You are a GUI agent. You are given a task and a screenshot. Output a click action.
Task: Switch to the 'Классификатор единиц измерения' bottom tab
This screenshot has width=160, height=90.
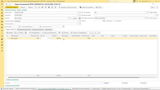tap(81, 88)
